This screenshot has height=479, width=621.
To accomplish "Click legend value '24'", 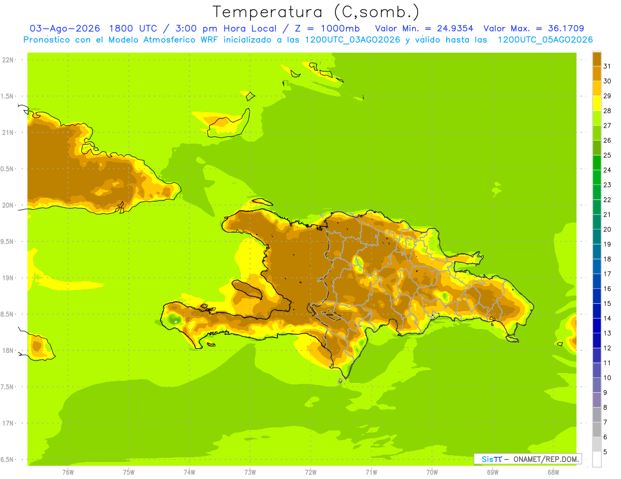I will click(x=608, y=169).
